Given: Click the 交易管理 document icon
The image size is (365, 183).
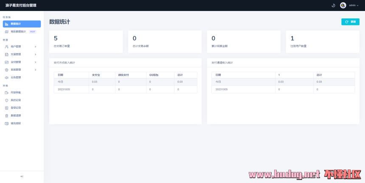Looking at the screenshot, I should click(x=6, y=54).
